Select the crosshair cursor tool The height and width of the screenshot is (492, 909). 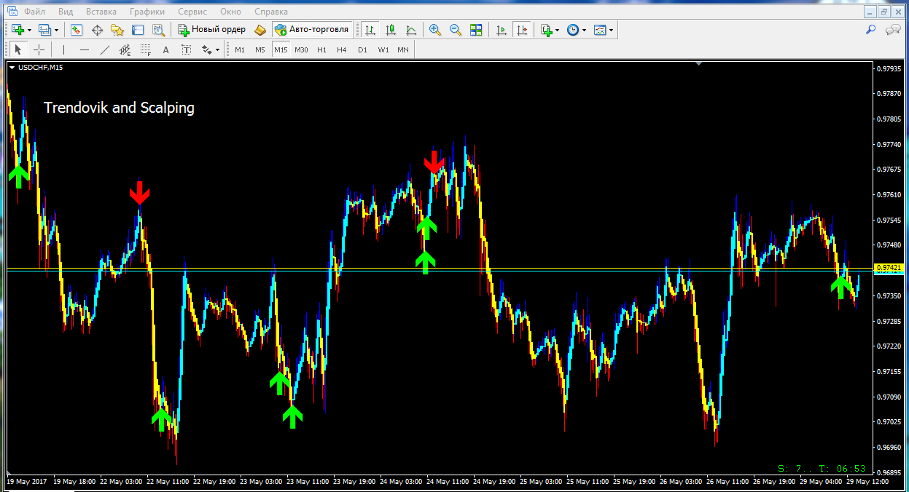point(39,49)
